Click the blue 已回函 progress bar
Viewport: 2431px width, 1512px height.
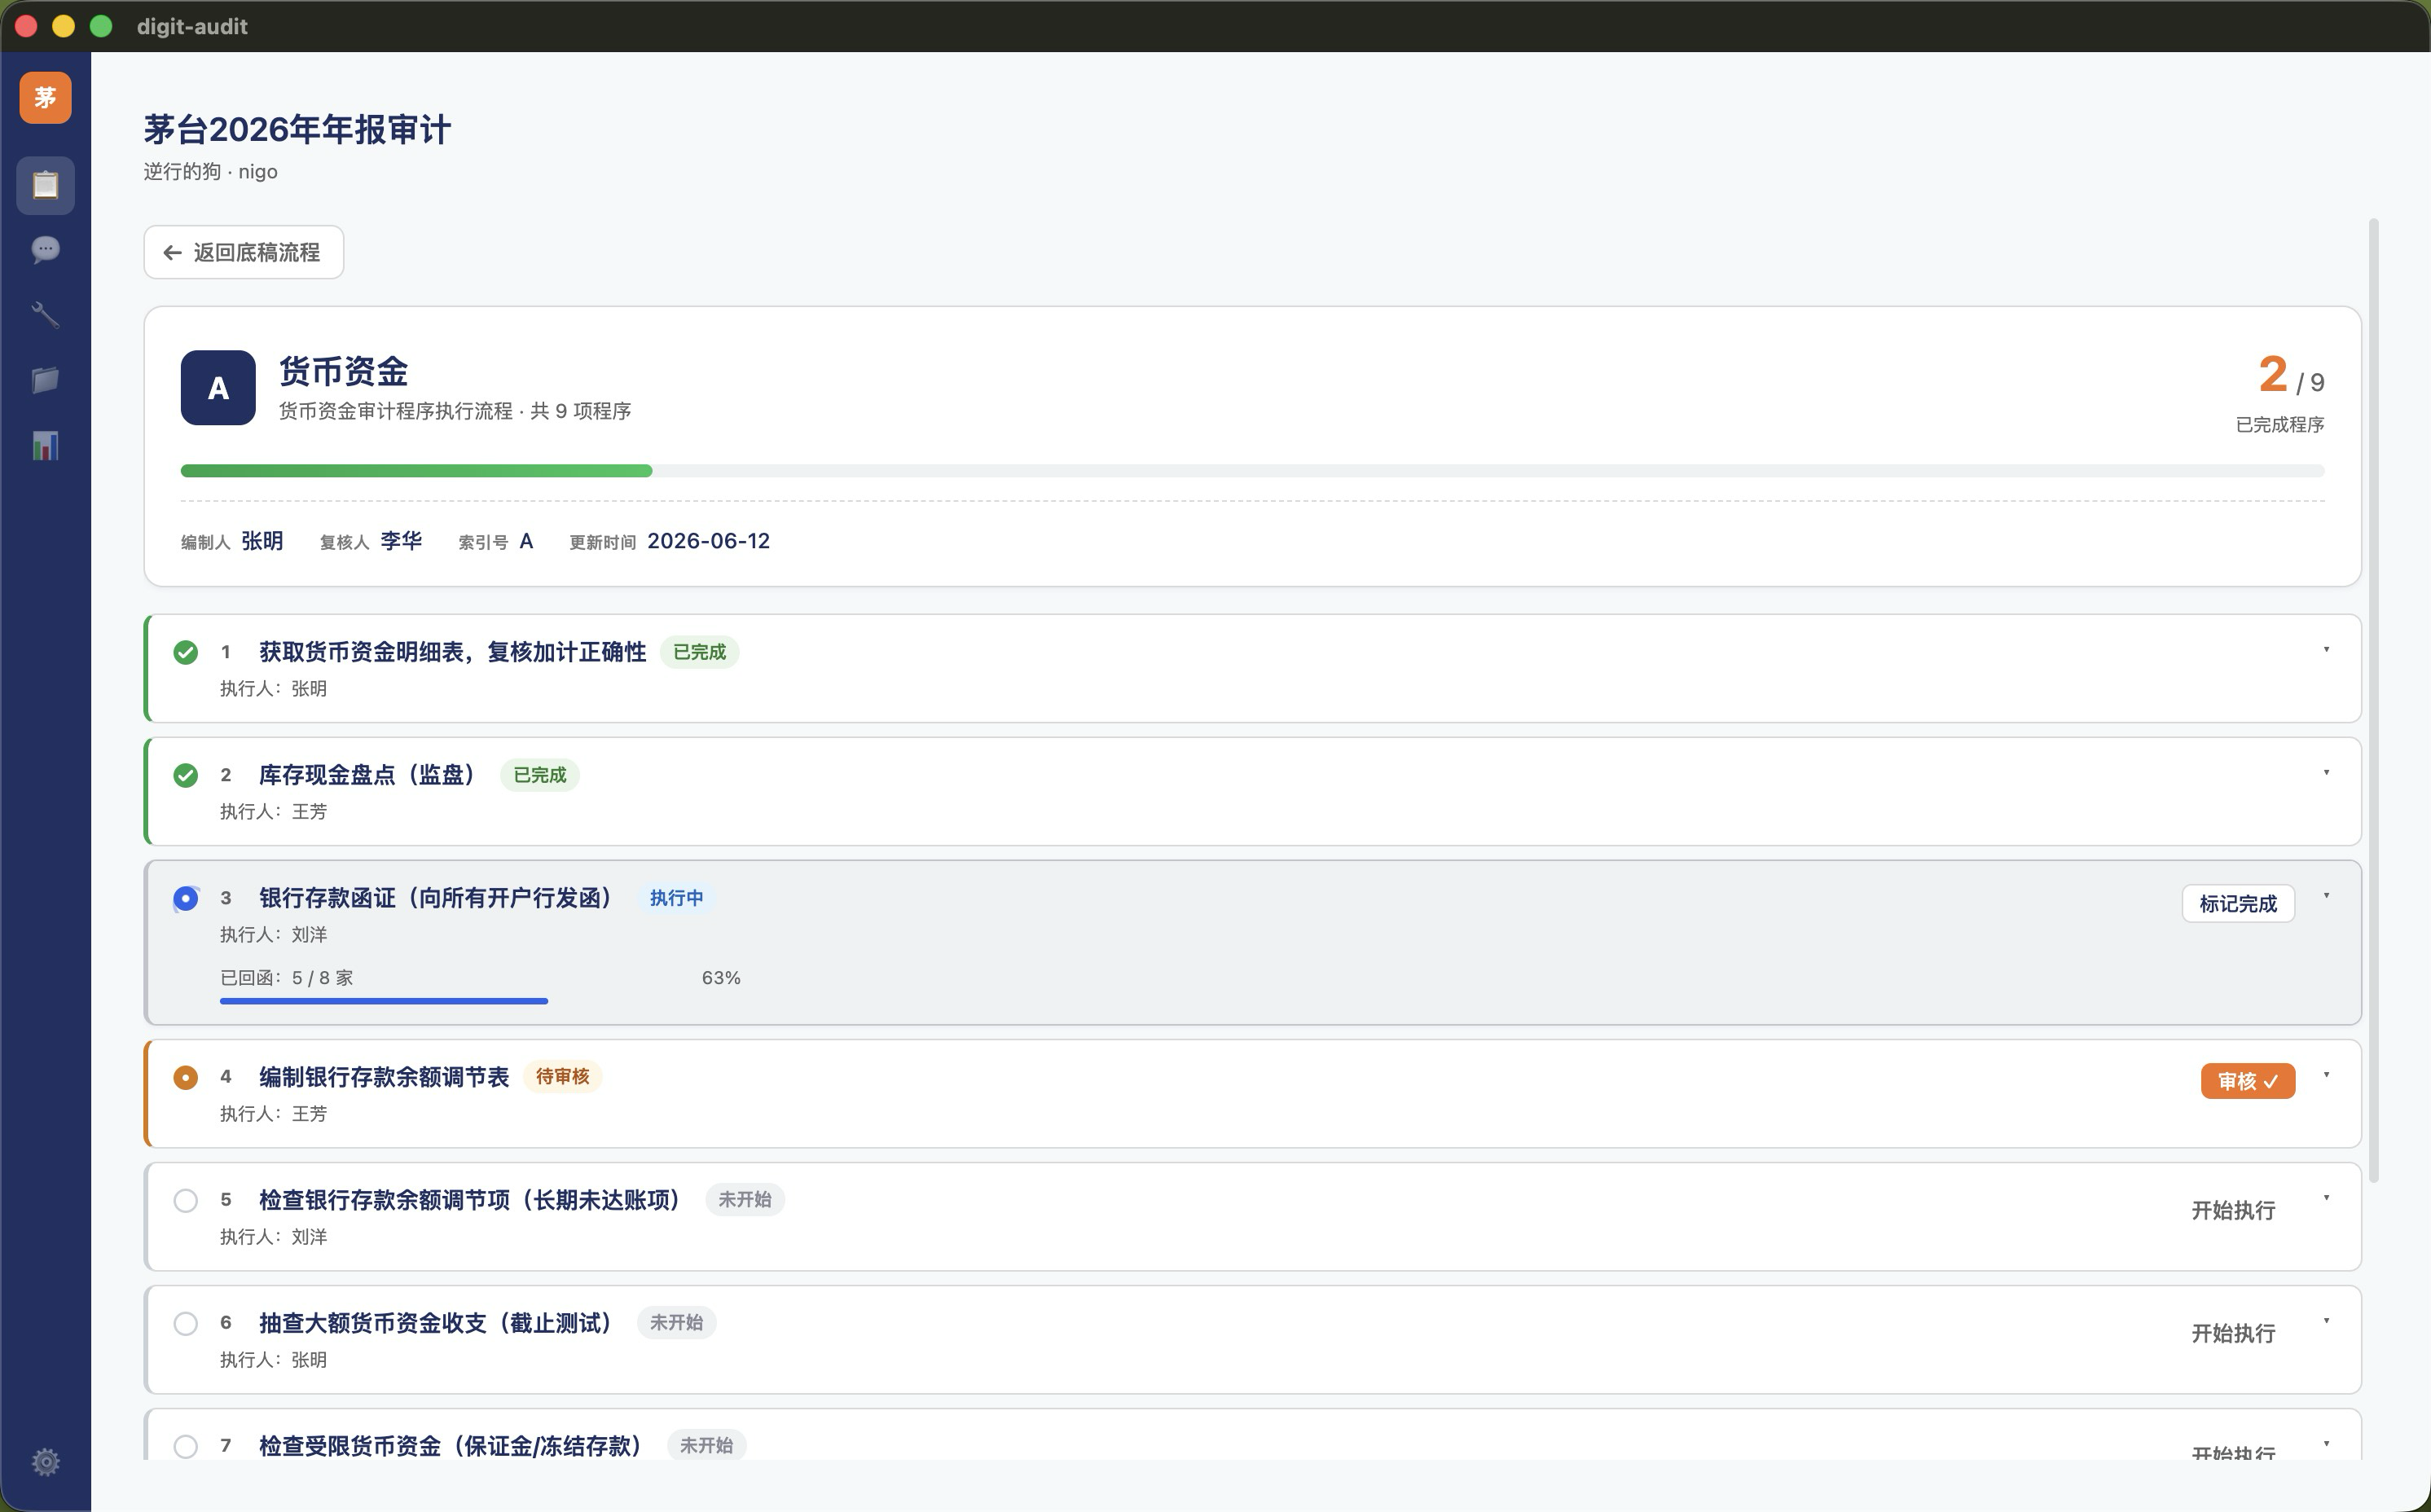coord(384,1001)
